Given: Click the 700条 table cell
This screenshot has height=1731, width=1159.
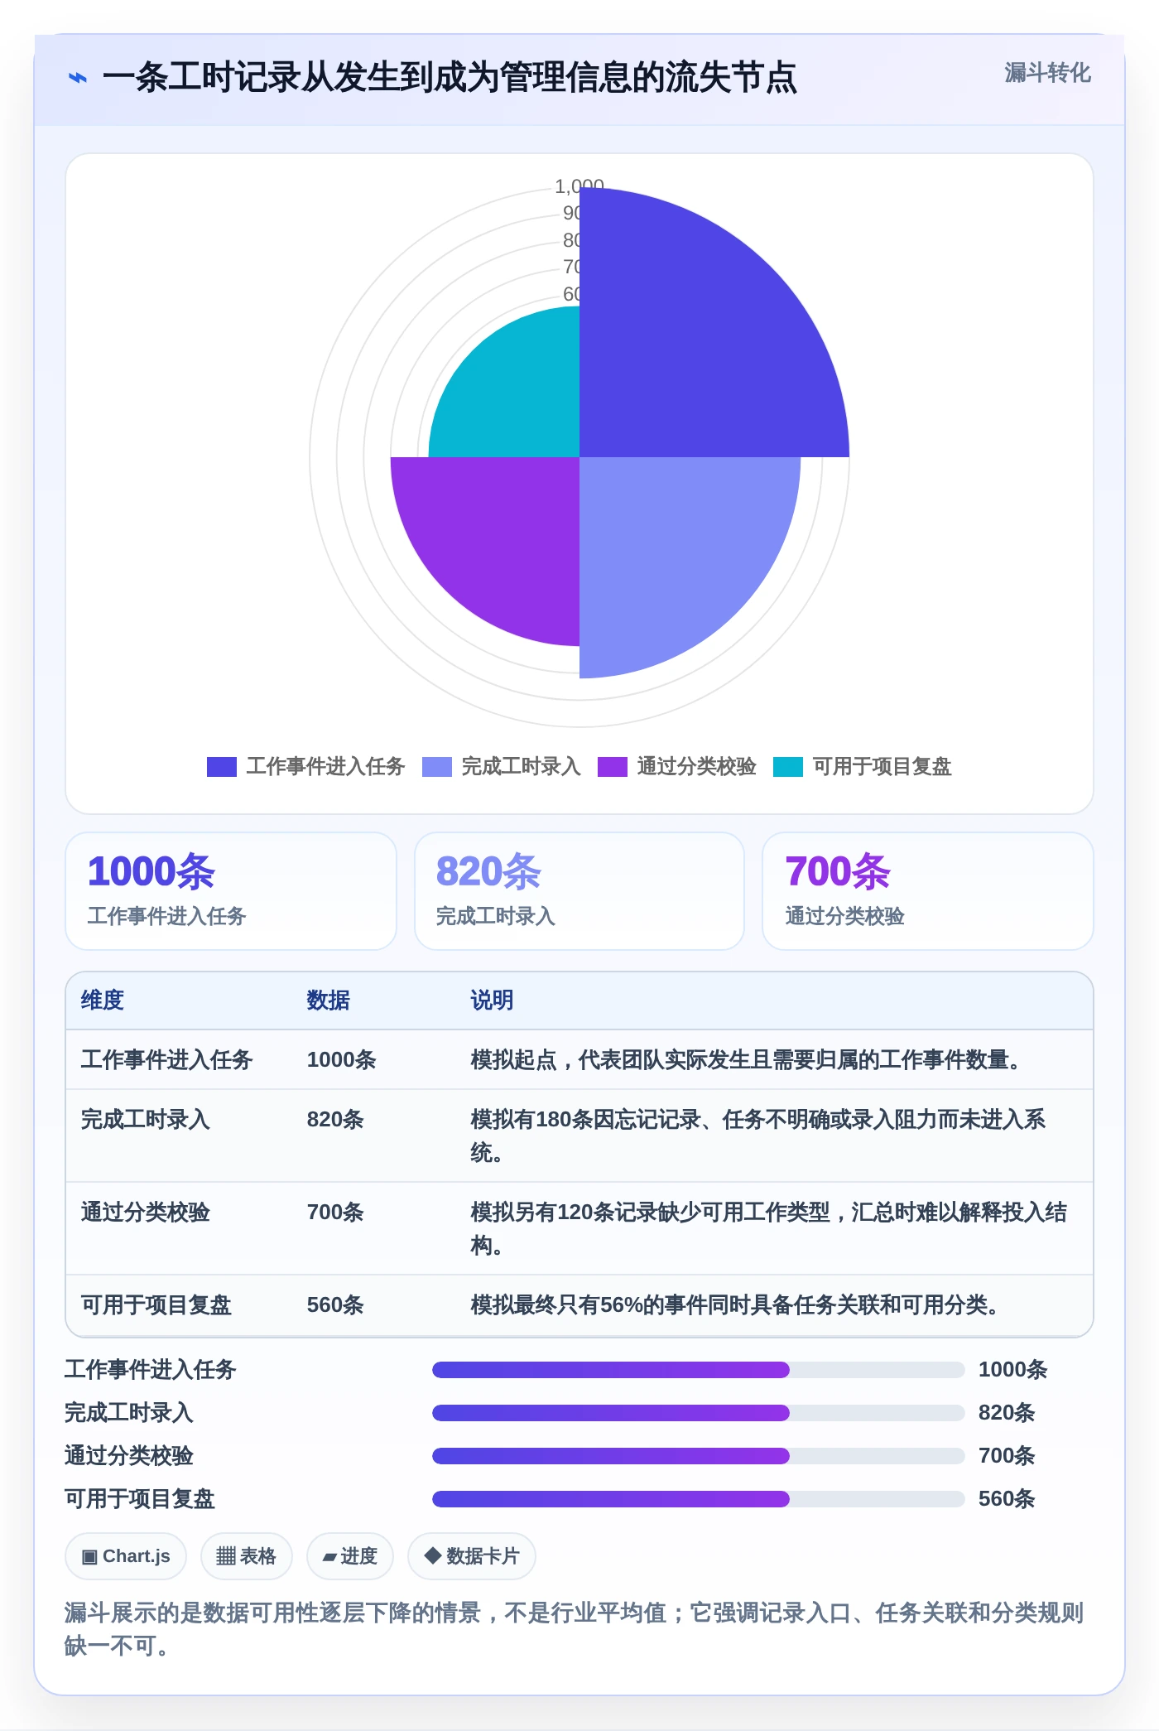Looking at the screenshot, I should pos(335,1213).
